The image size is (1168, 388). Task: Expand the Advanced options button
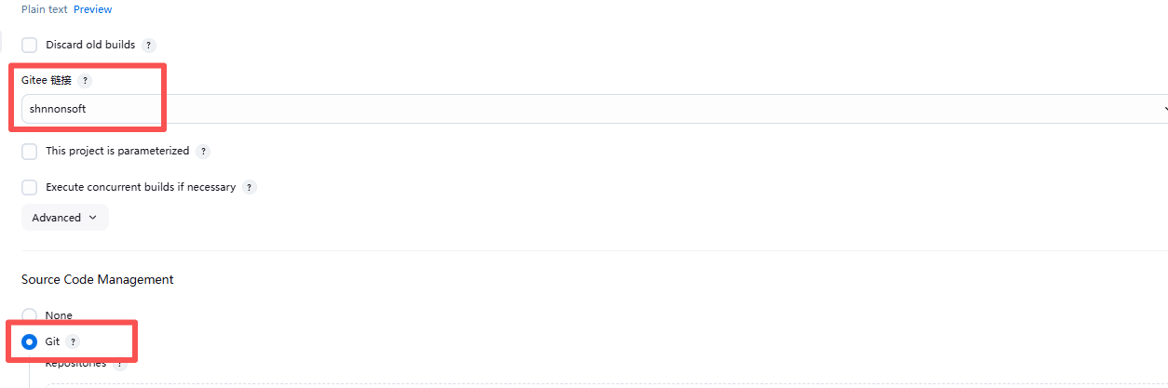click(64, 218)
